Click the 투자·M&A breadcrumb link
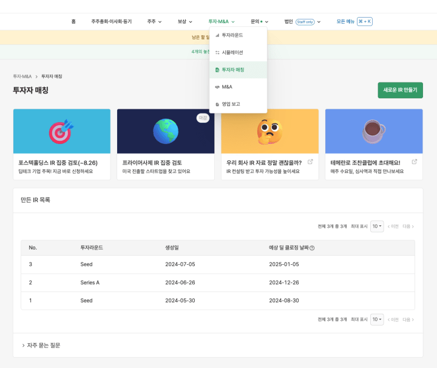 click(x=22, y=77)
